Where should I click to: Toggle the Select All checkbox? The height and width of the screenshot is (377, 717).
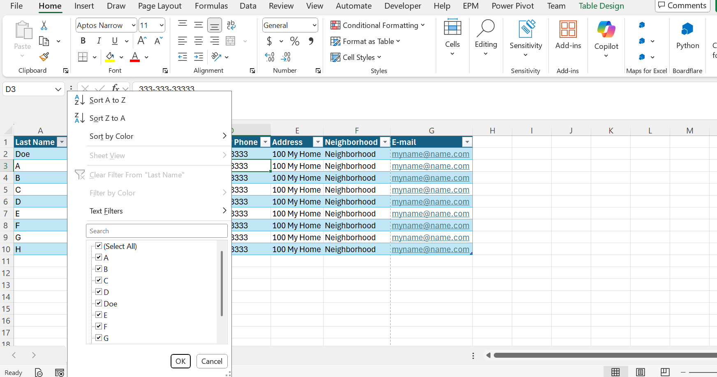[99, 246]
